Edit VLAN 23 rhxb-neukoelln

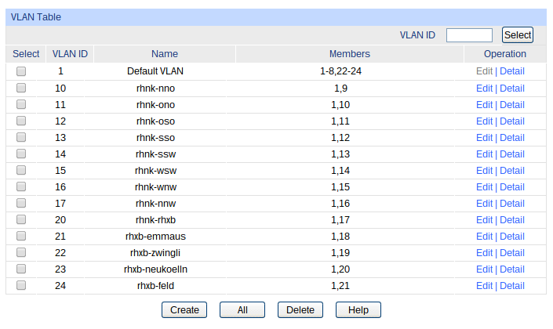(x=484, y=269)
